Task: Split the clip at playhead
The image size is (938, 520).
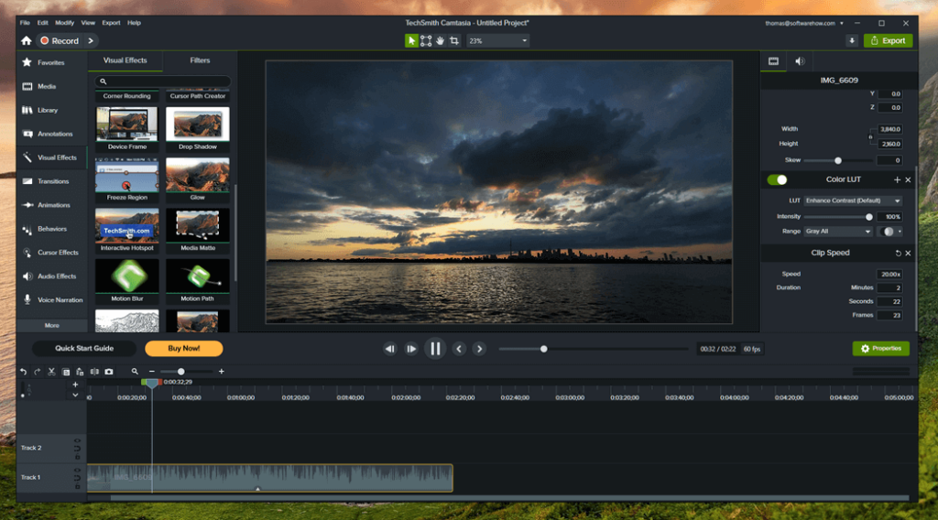Action: (x=94, y=372)
